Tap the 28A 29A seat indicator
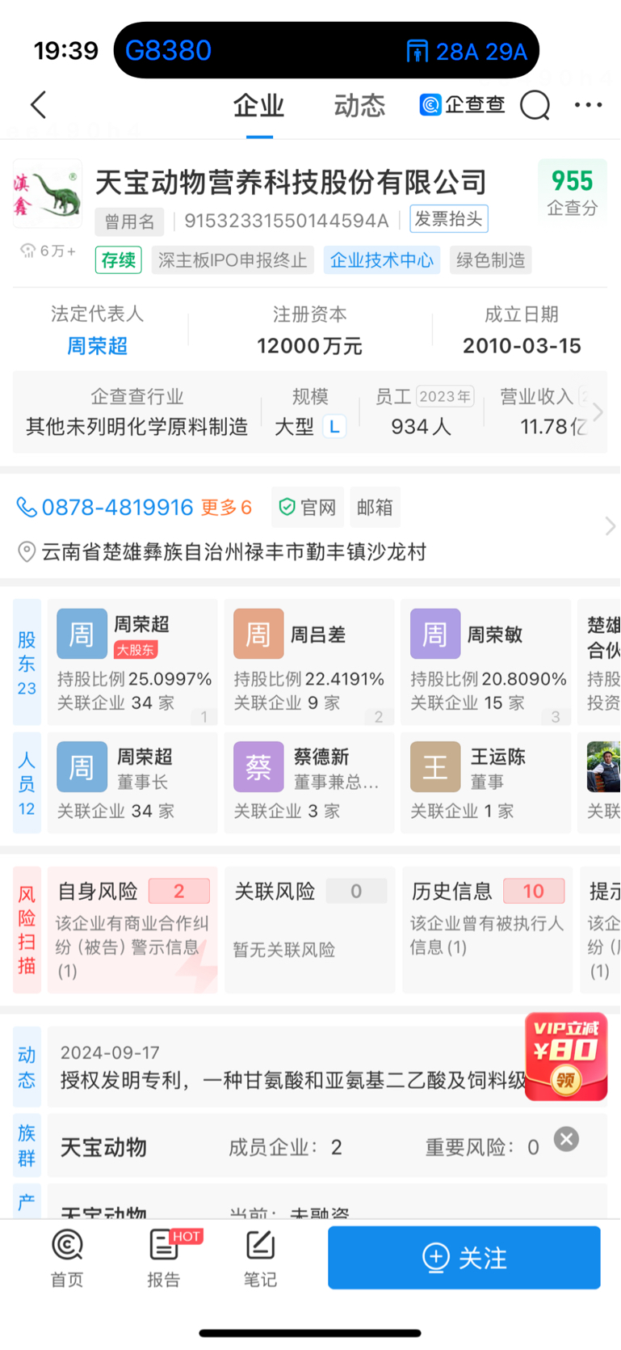 pyautogui.click(x=467, y=52)
